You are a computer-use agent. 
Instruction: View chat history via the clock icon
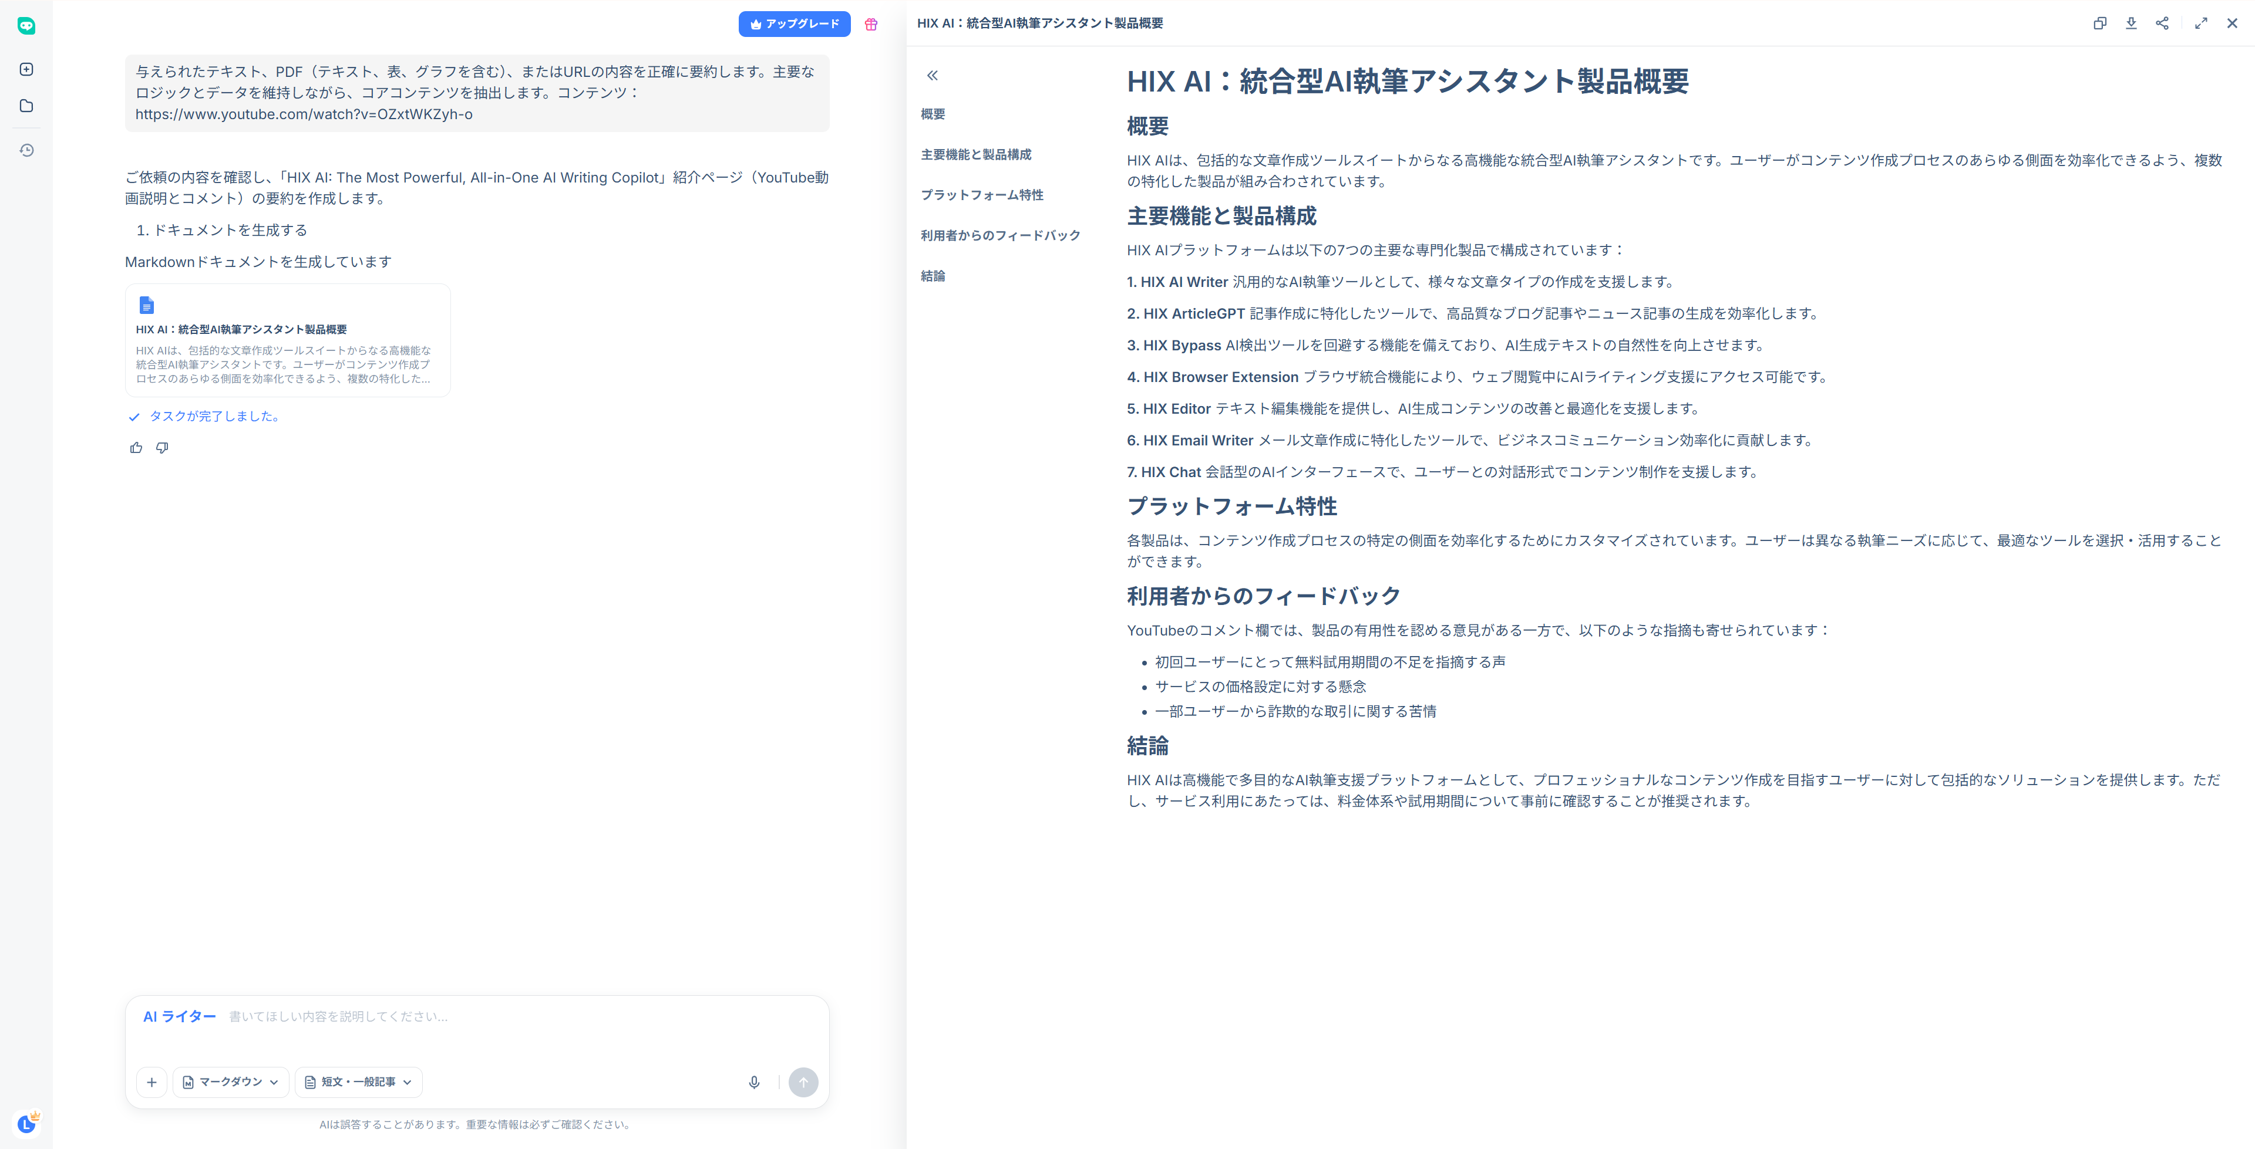tap(26, 149)
